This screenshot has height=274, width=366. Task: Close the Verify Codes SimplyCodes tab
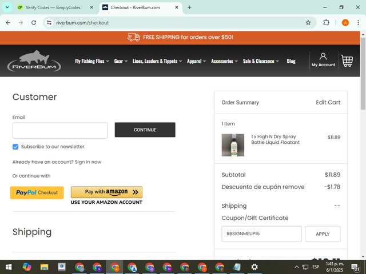tap(91, 7)
